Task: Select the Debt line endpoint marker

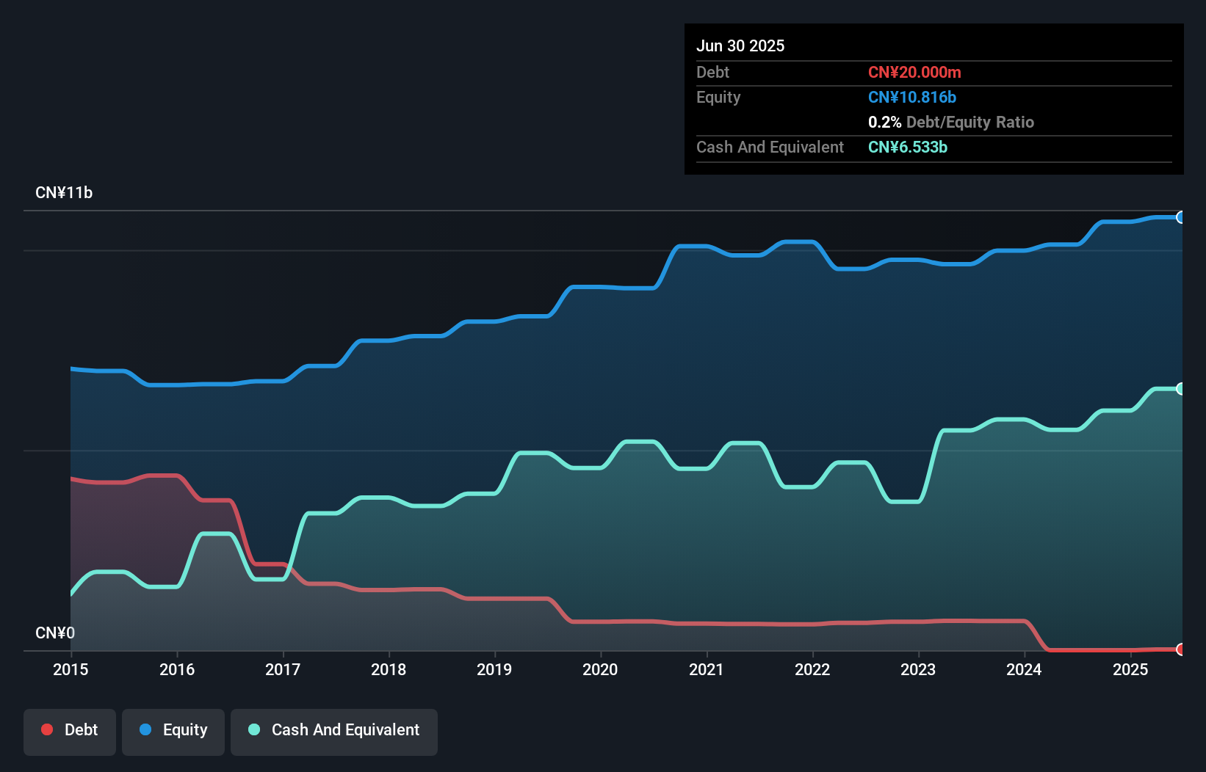Action: point(1181,649)
